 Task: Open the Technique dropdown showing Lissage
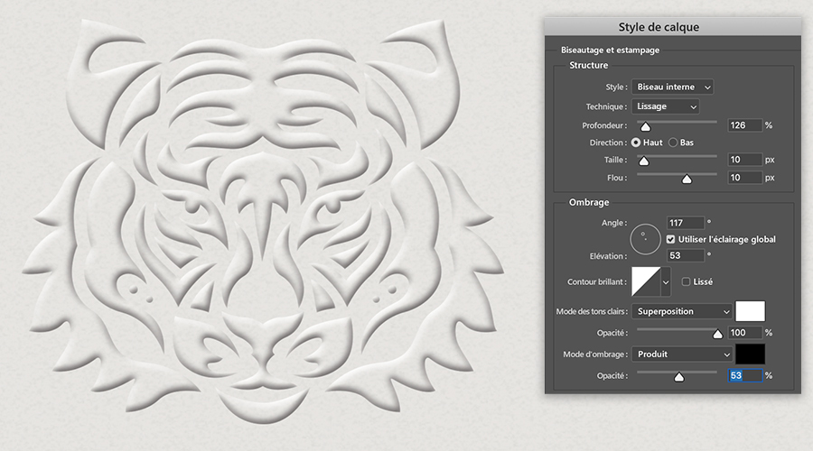click(665, 106)
